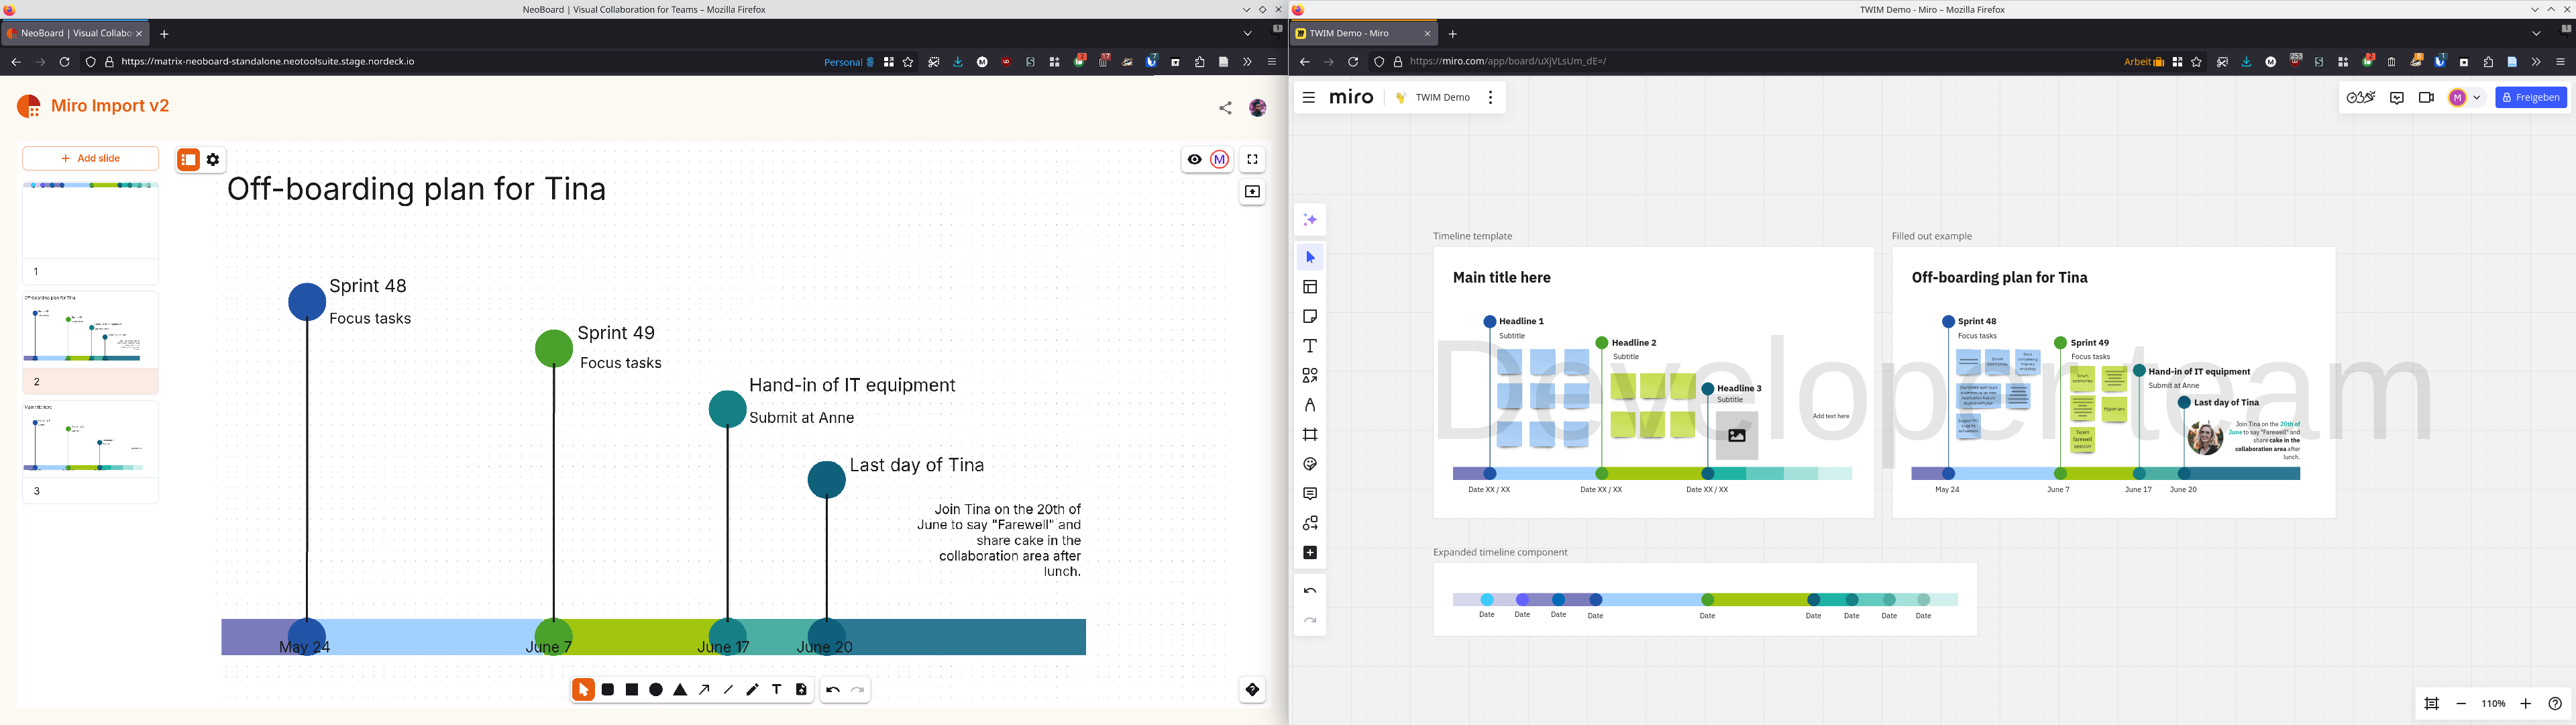Select the frame tool in Miro sidebar
Screen dimensions: 2576x725
click(1310, 434)
